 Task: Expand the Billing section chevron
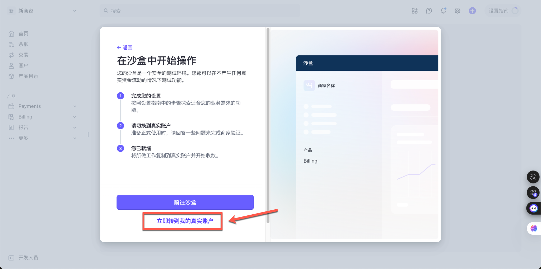(x=74, y=117)
